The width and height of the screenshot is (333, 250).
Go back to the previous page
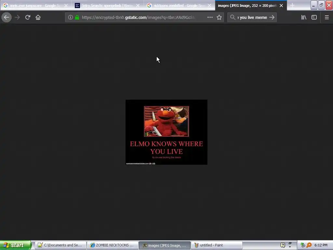click(7, 18)
